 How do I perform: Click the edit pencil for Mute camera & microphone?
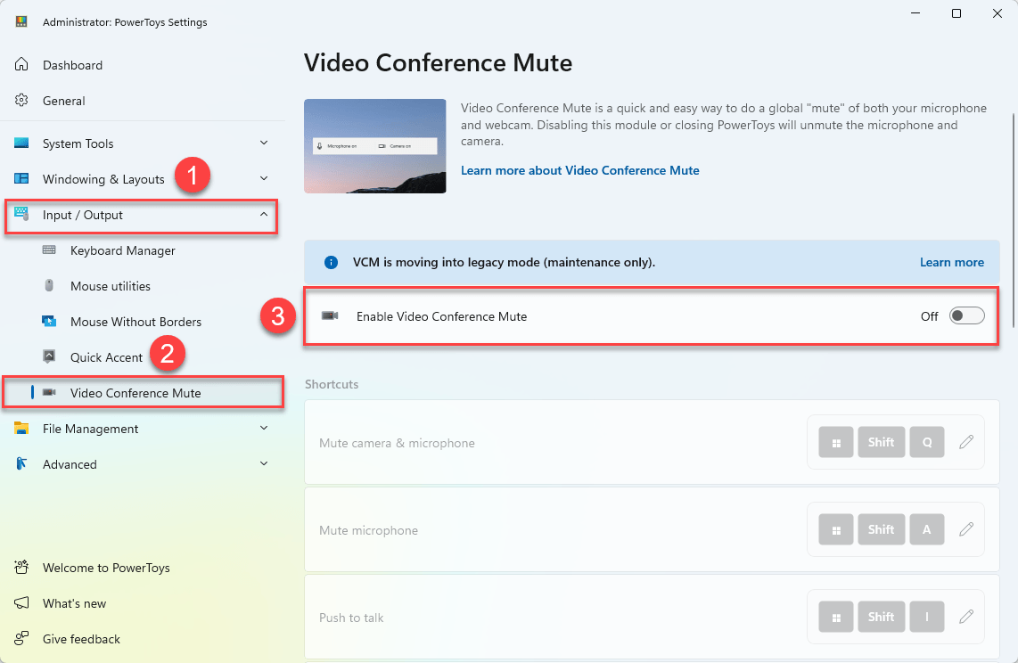pos(965,442)
